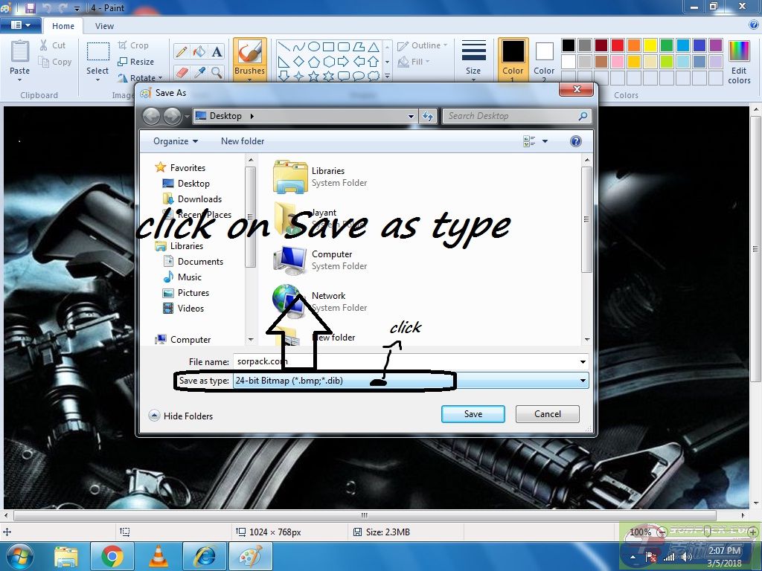
Task: Select the Pencil tool
Action: [x=181, y=51]
